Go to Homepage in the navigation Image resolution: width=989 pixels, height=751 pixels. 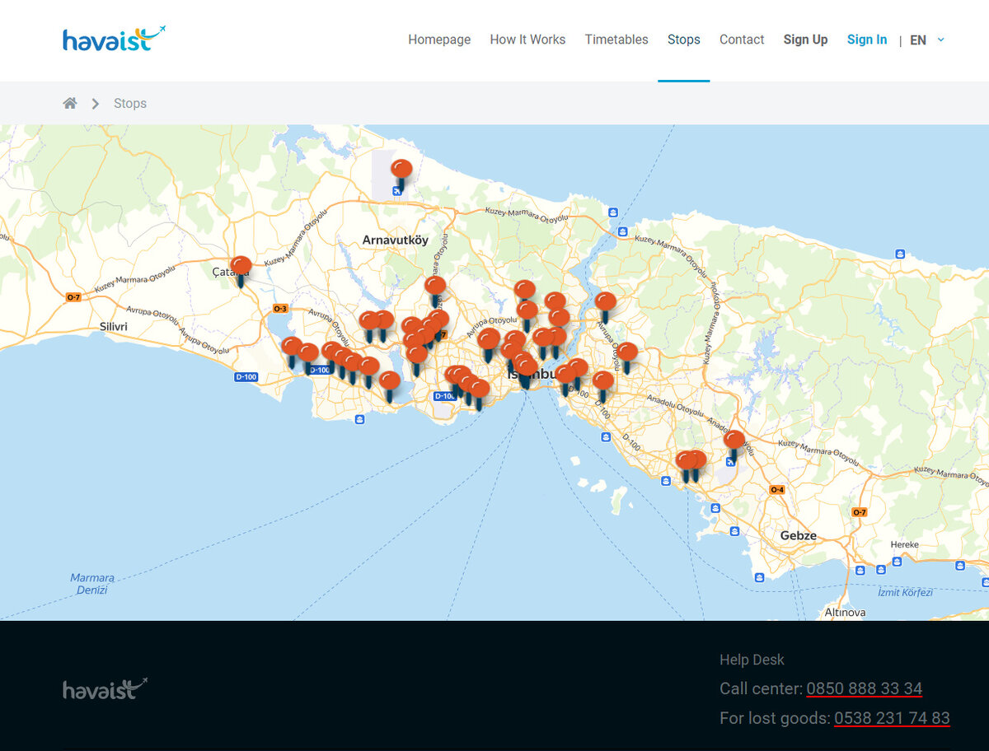439,40
